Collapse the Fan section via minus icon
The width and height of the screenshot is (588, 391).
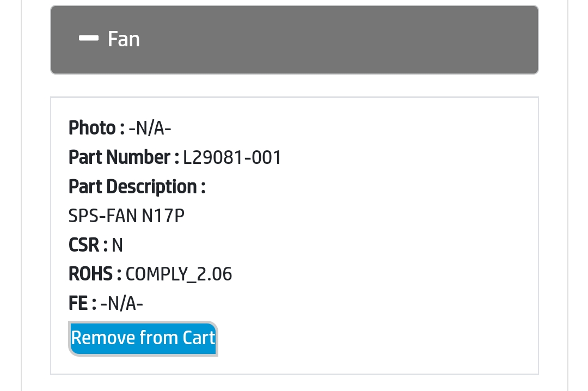89,38
